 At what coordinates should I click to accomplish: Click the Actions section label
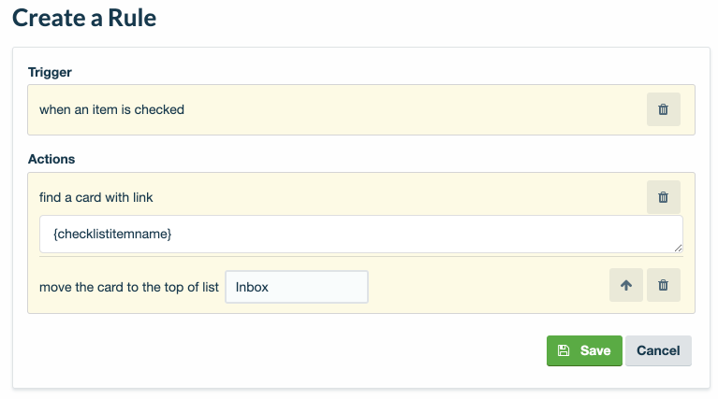pyautogui.click(x=51, y=160)
